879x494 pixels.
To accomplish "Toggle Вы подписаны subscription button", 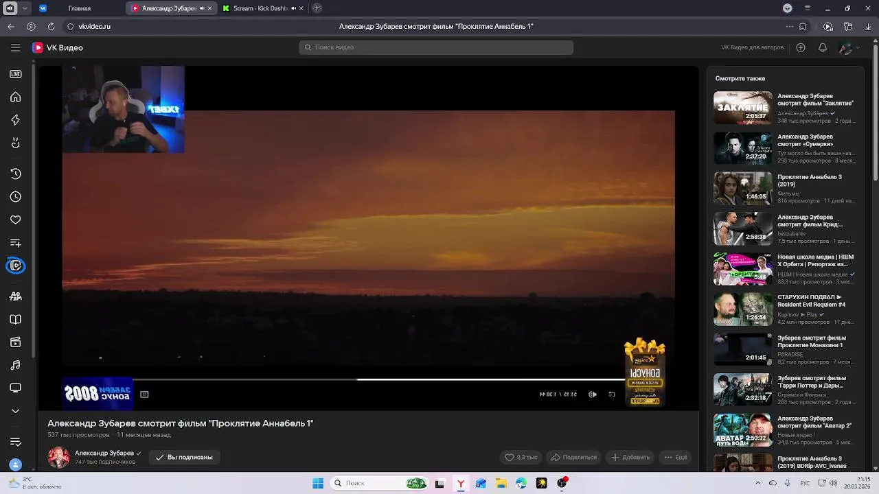I will [x=183, y=457].
